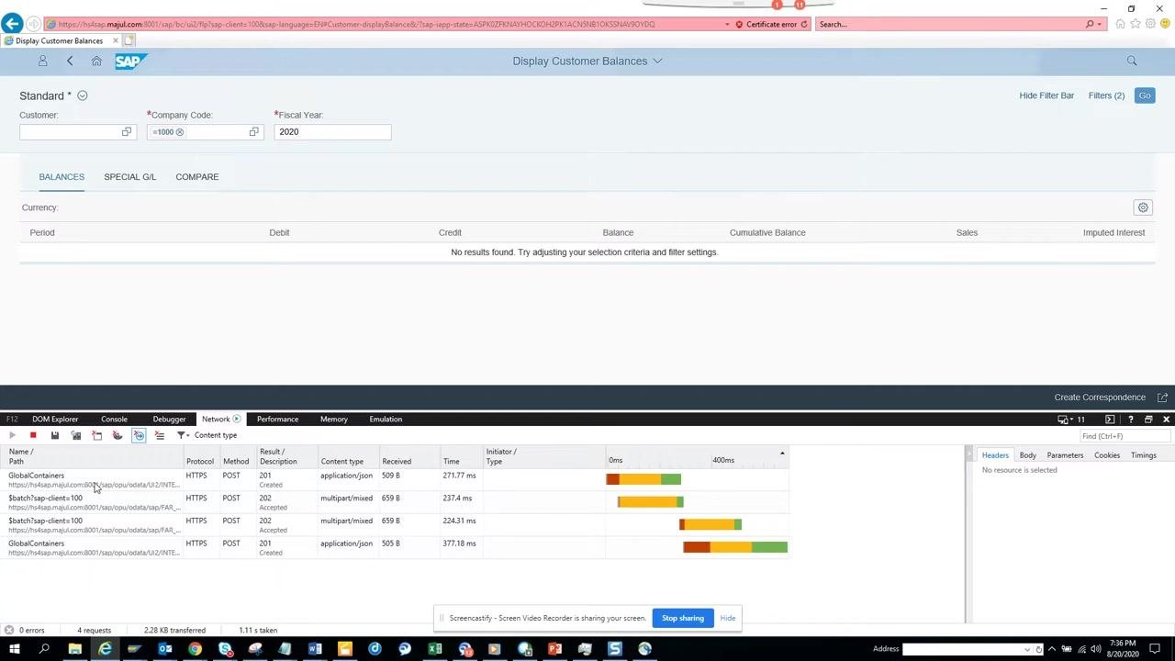Hide the Screencastify sharing banner
1175x661 pixels.
click(x=728, y=618)
